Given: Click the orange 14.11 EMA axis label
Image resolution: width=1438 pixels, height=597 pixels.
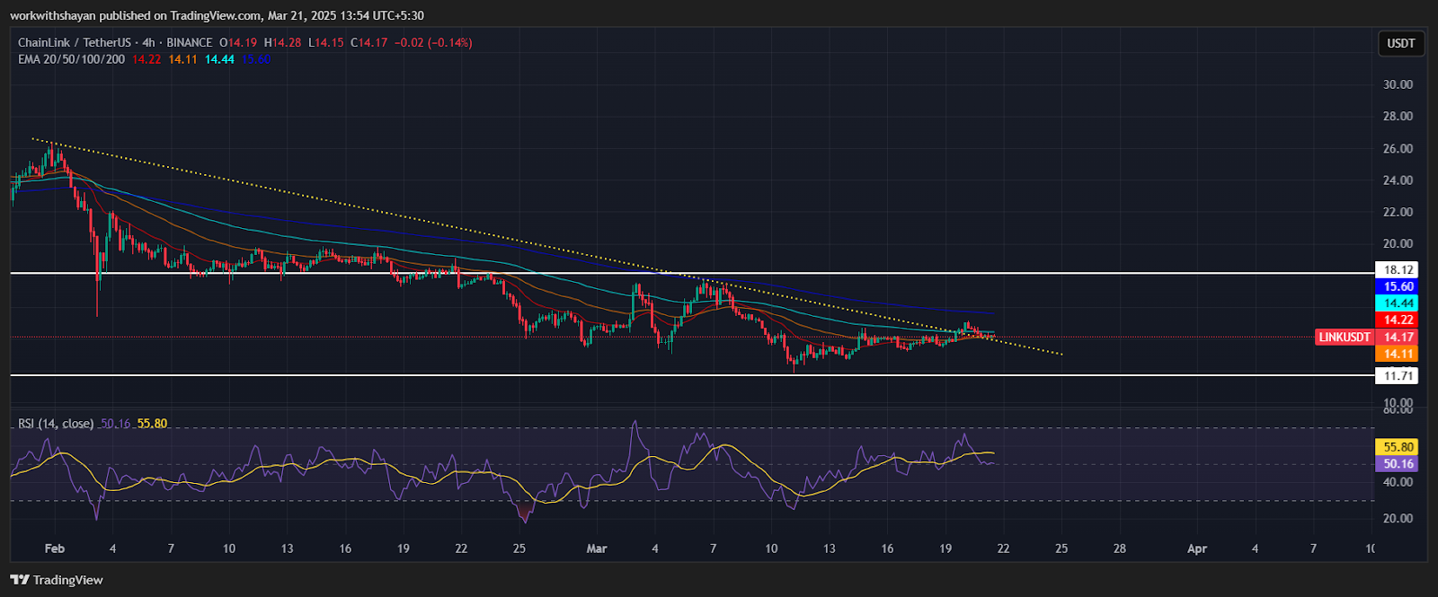Looking at the screenshot, I should point(1398,354).
